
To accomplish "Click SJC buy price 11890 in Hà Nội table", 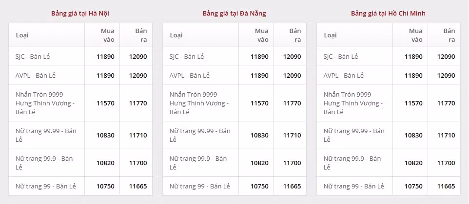I will coord(106,56).
